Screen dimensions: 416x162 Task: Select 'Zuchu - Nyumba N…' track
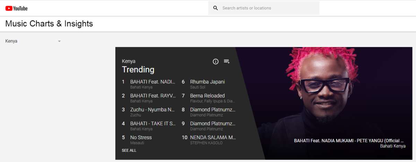click(x=153, y=109)
